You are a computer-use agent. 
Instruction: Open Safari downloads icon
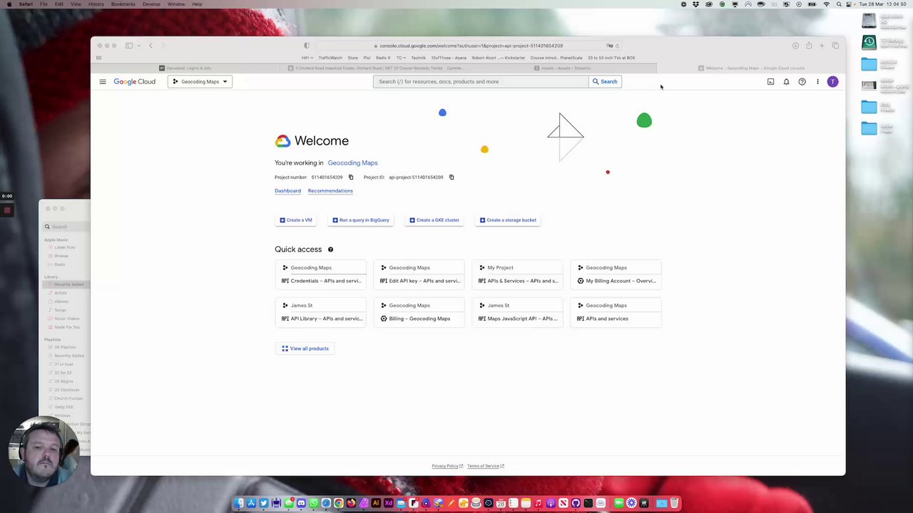point(795,46)
